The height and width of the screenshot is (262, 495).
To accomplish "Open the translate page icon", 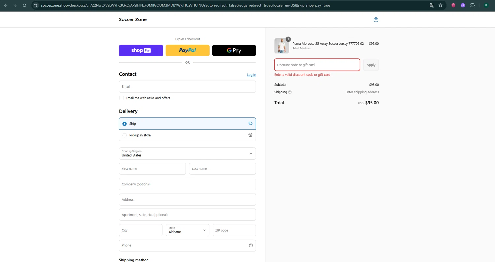I will (x=432, y=5).
